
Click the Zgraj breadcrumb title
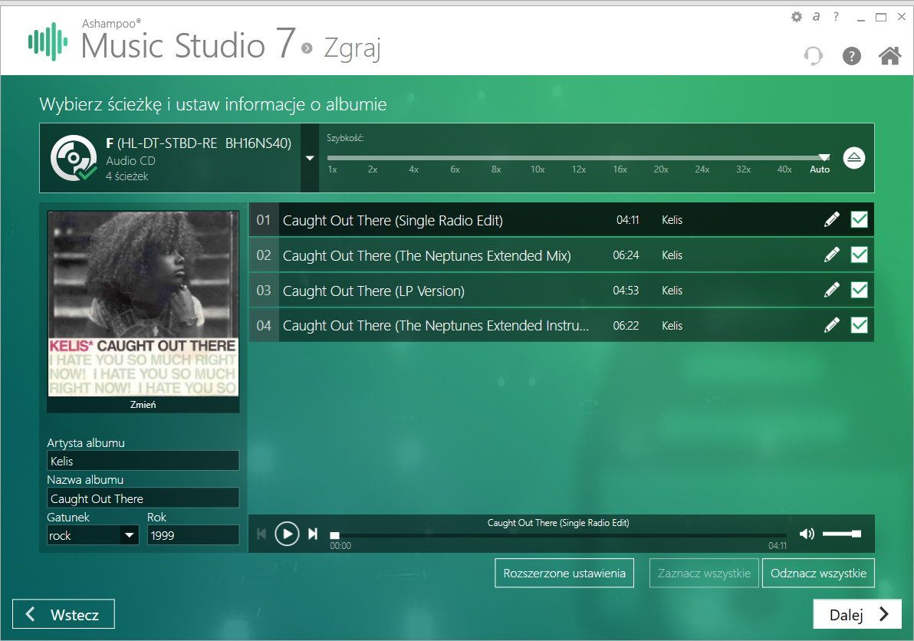[x=352, y=49]
